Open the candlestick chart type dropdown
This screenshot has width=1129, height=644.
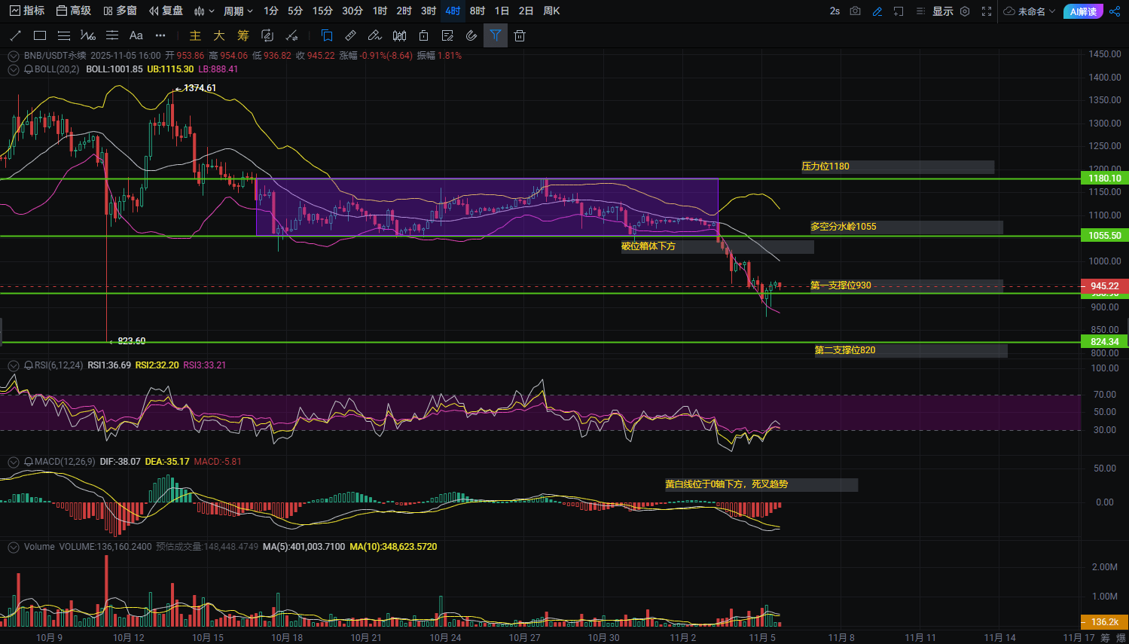204,11
